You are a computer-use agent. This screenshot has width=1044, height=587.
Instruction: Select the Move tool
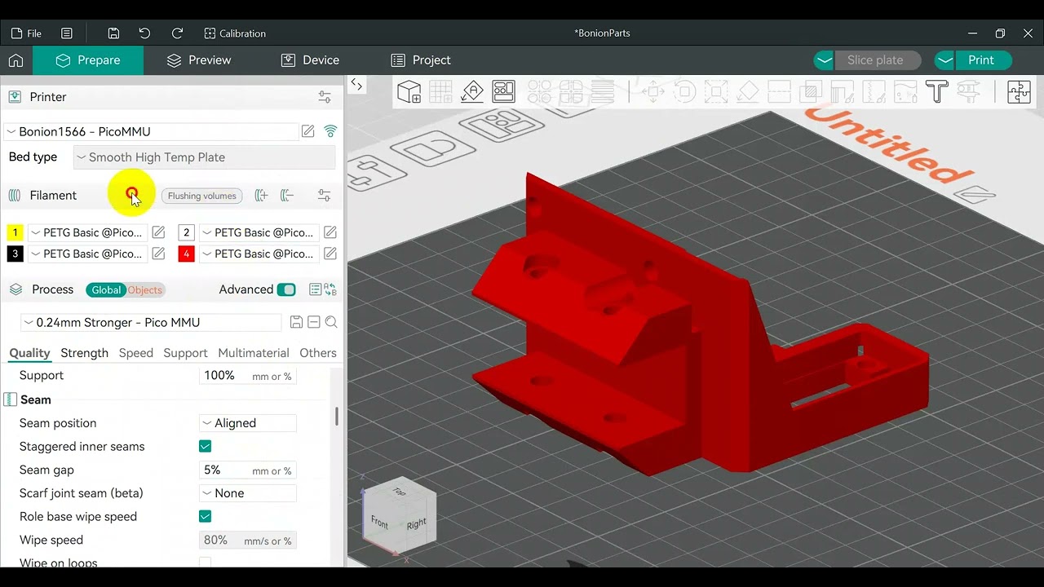[x=653, y=91]
